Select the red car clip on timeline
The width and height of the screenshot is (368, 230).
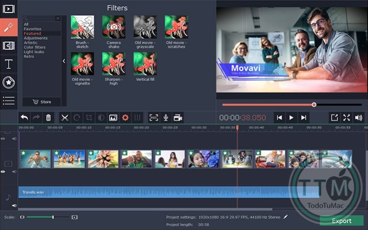coord(270,159)
